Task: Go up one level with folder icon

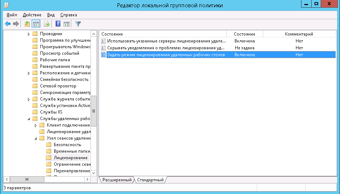Action: 27,24
